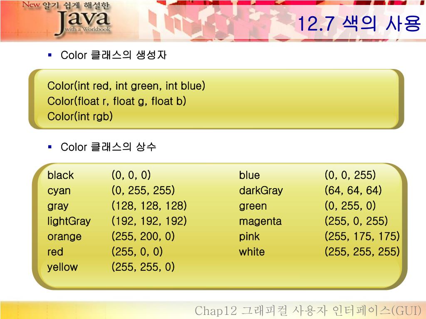The image size is (426, 319).
Task: Select the heading 'Color 클래스의 생성자'
Action: pos(113,55)
